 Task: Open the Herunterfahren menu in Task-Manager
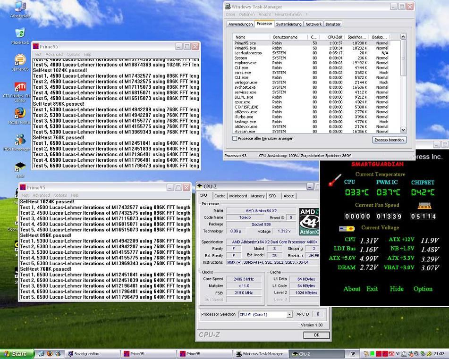click(288, 14)
